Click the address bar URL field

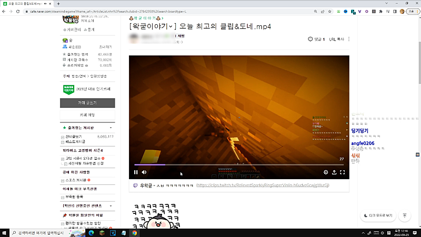click(169, 12)
